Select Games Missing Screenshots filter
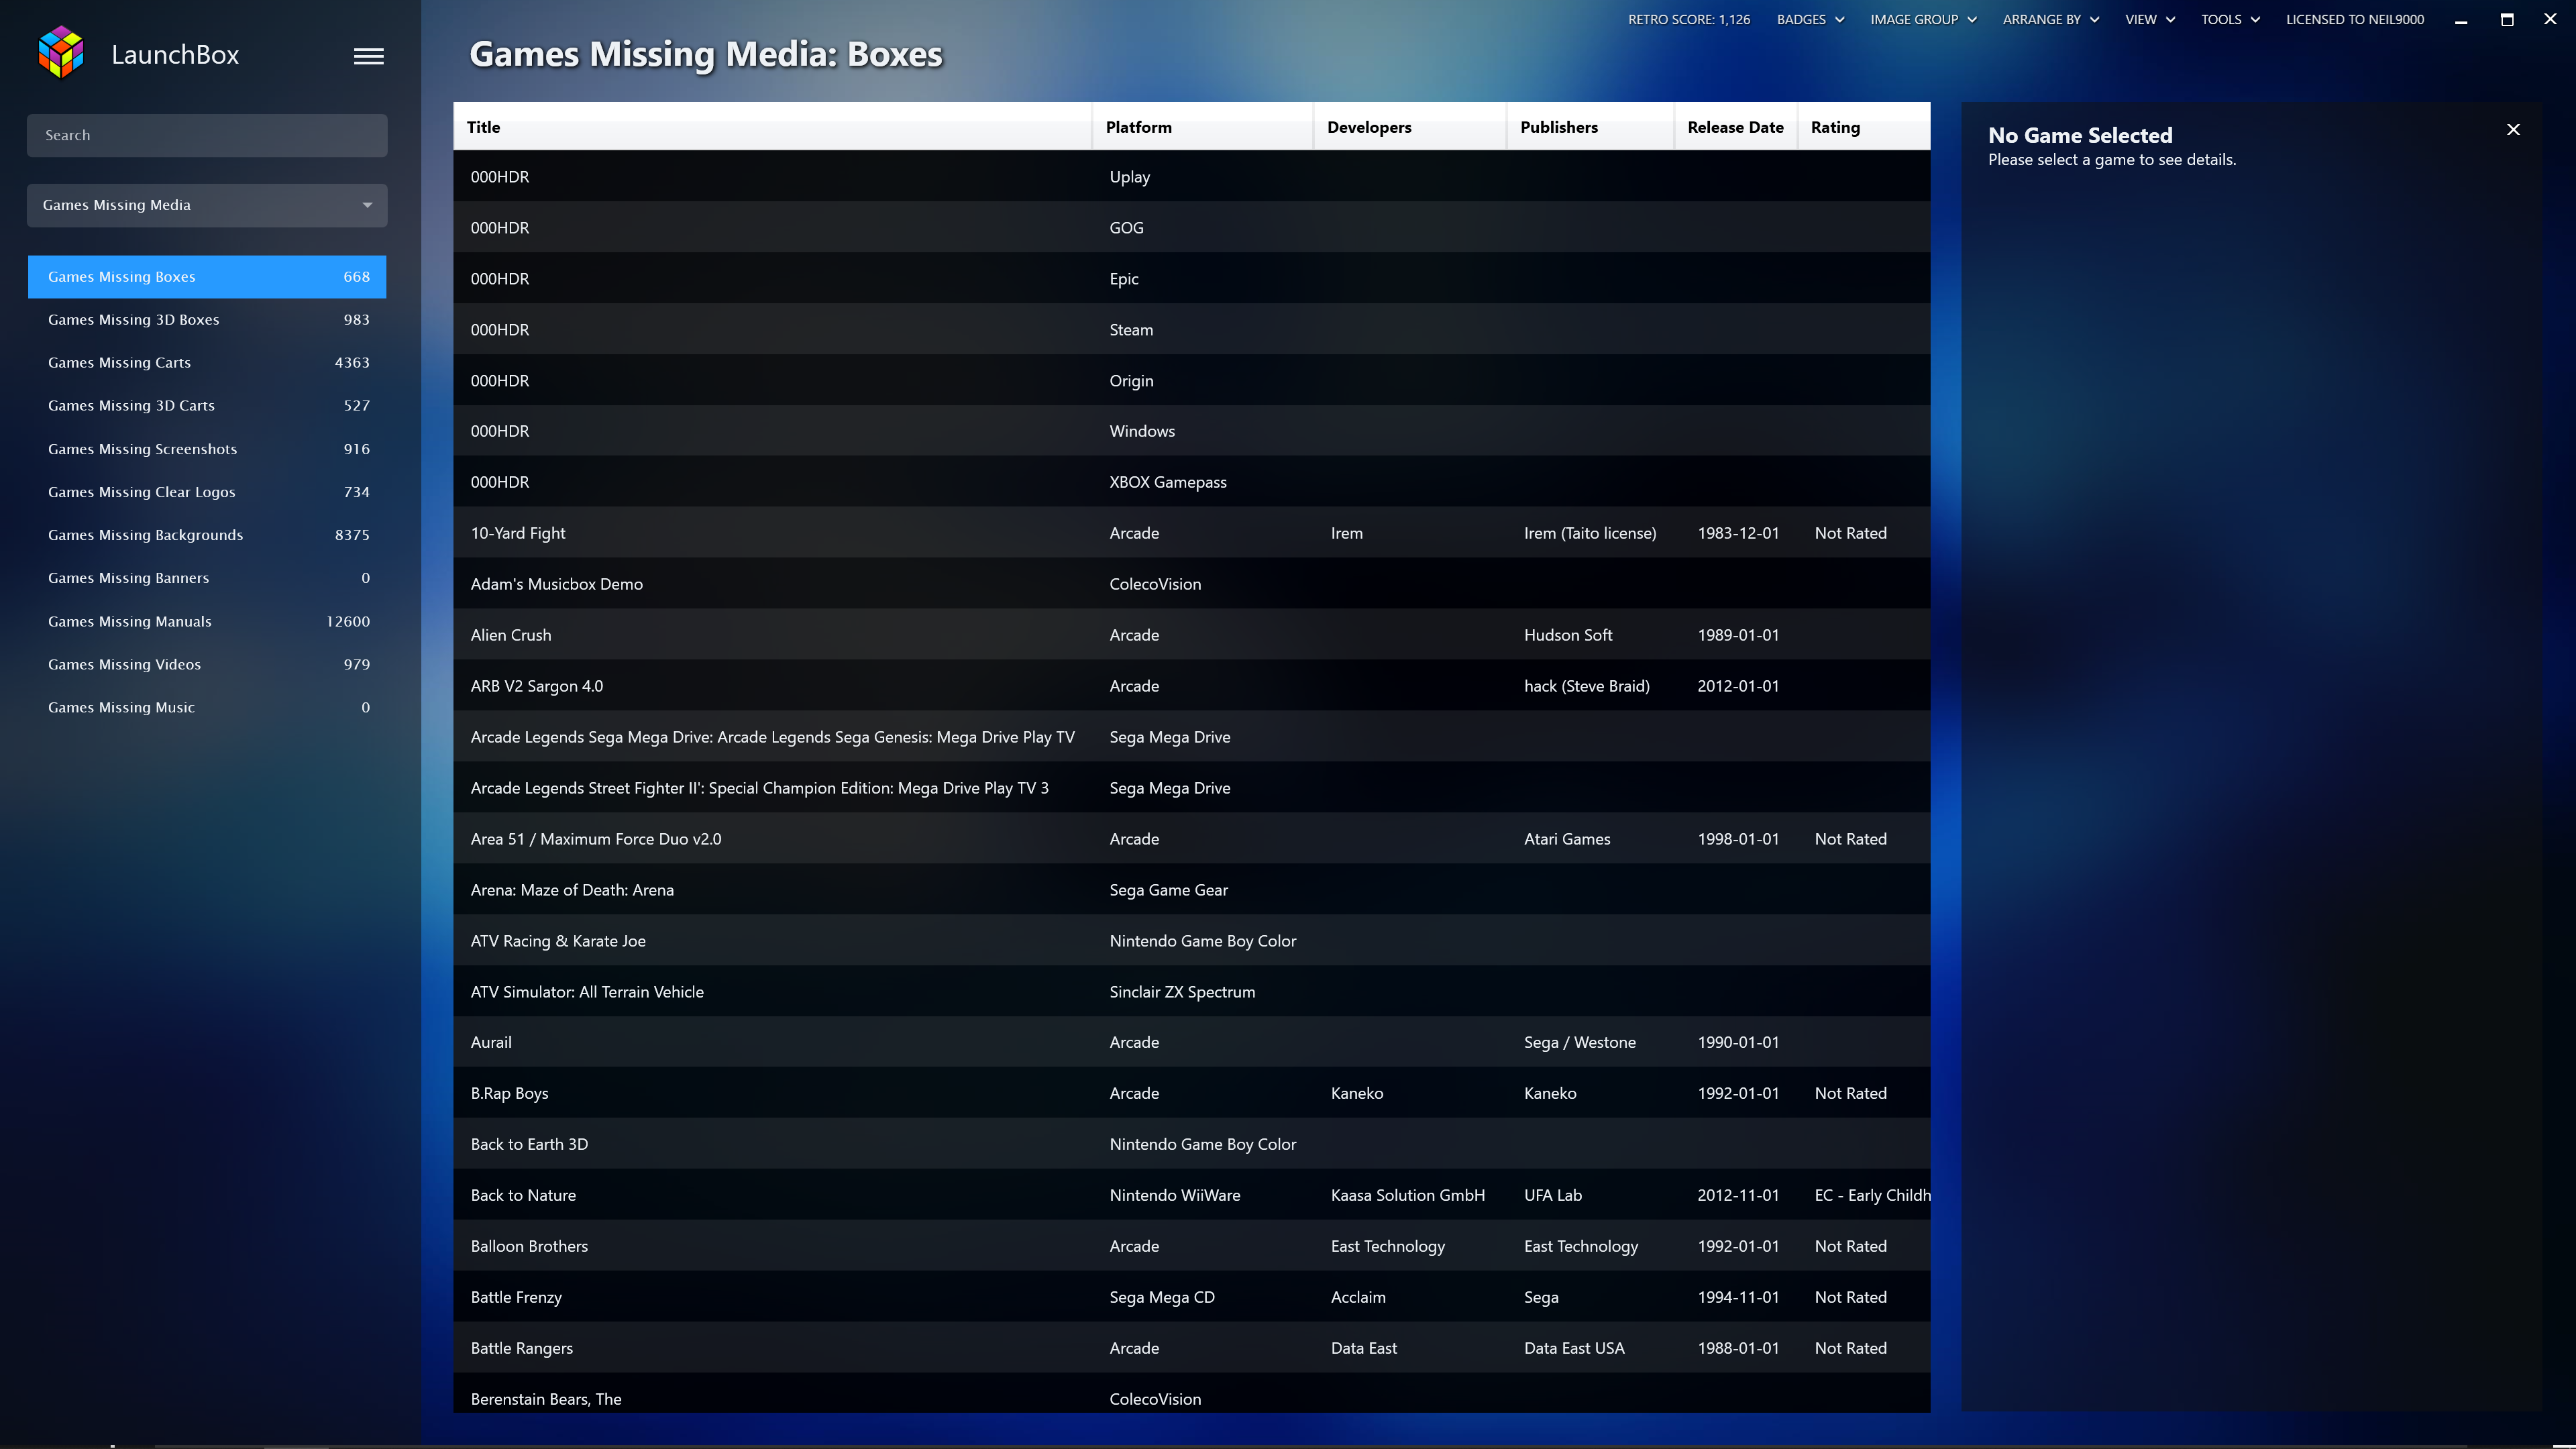The image size is (2576, 1449). [207, 449]
